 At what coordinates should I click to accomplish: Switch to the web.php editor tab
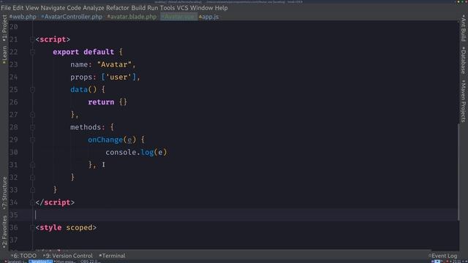point(23,17)
